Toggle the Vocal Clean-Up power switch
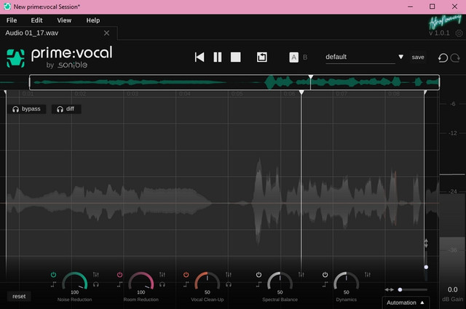 click(186, 275)
